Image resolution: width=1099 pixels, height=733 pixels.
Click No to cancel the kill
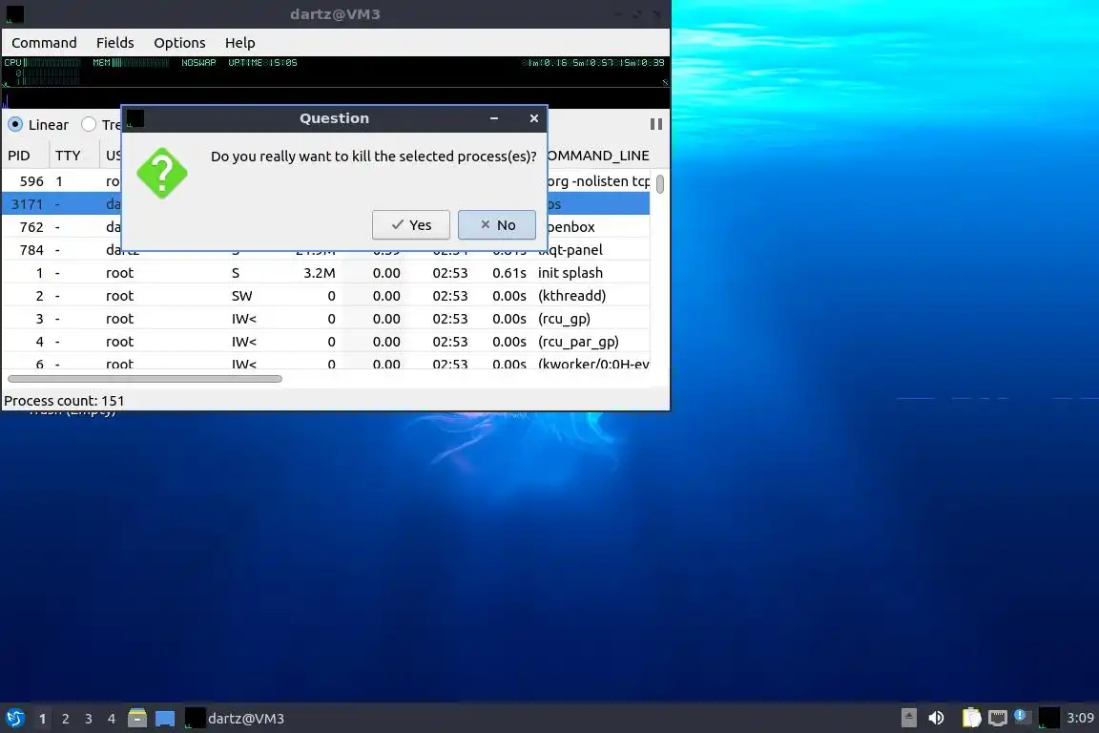pyautogui.click(x=497, y=224)
